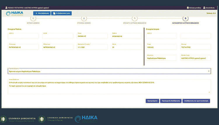Go to ΣΤΟΙΧΕΙΑ ΑΣΘΕΝΗ step label
Viewport: 219px width, 125px height.
84,23
